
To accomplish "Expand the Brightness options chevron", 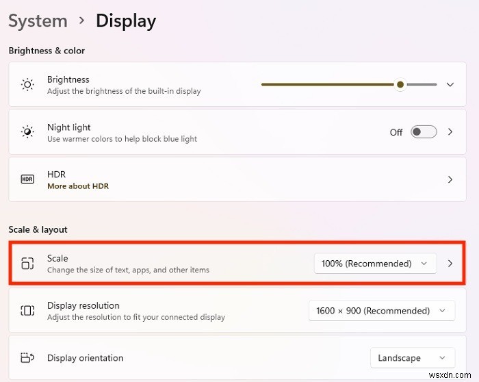I will tap(450, 84).
